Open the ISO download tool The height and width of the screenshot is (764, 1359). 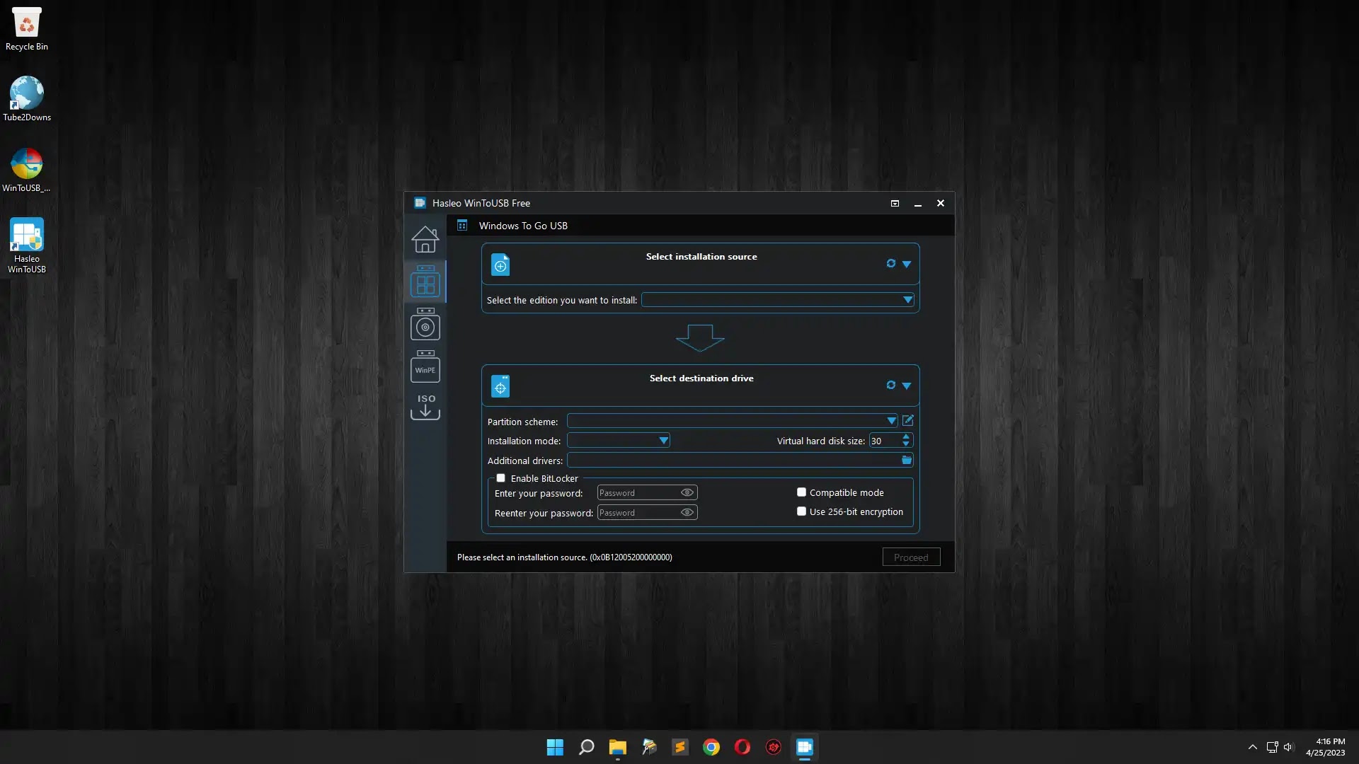425,407
